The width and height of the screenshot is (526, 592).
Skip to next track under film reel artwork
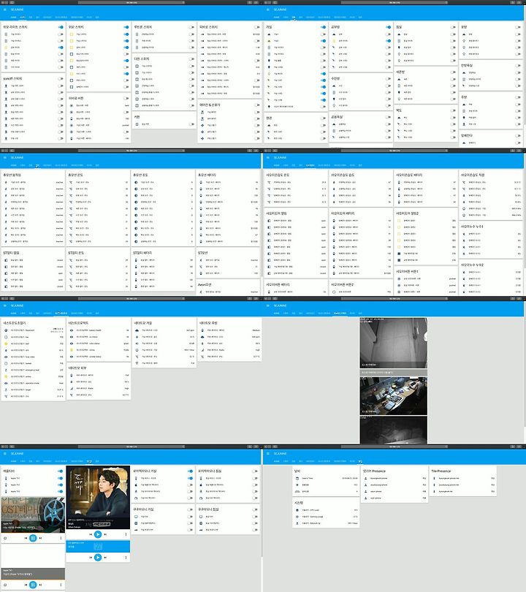coord(40,538)
